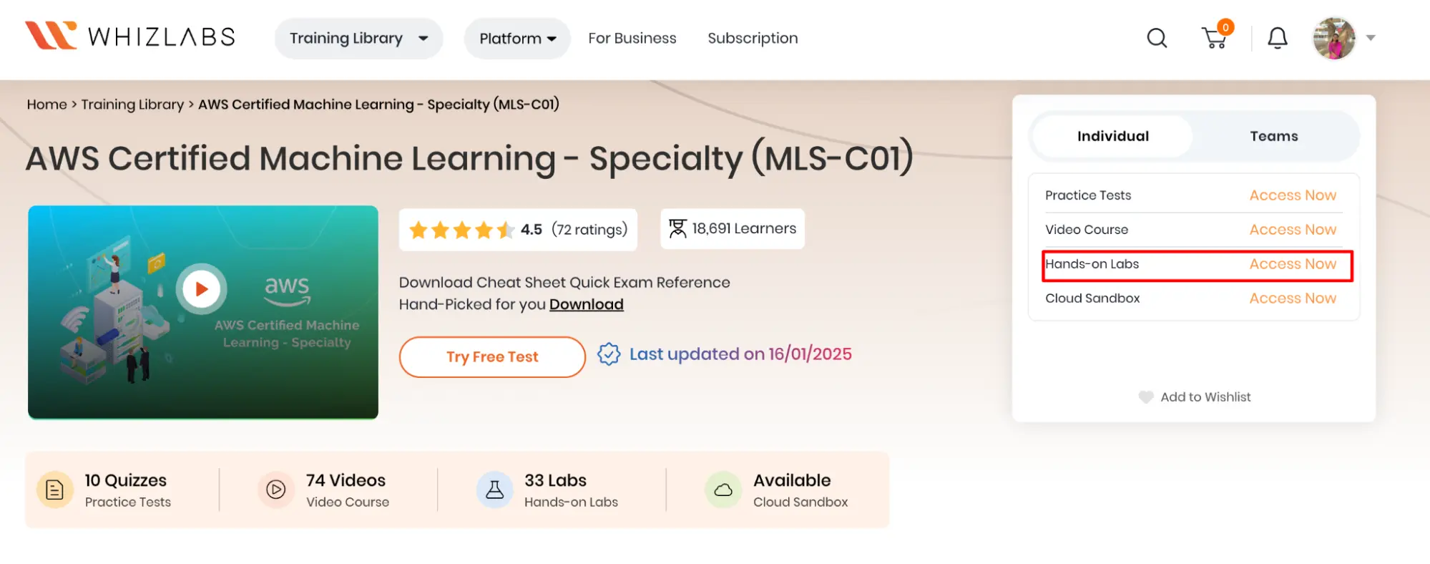Image resolution: width=1430 pixels, height=564 pixels.
Task: Click the Try Free Test button
Action: click(492, 356)
